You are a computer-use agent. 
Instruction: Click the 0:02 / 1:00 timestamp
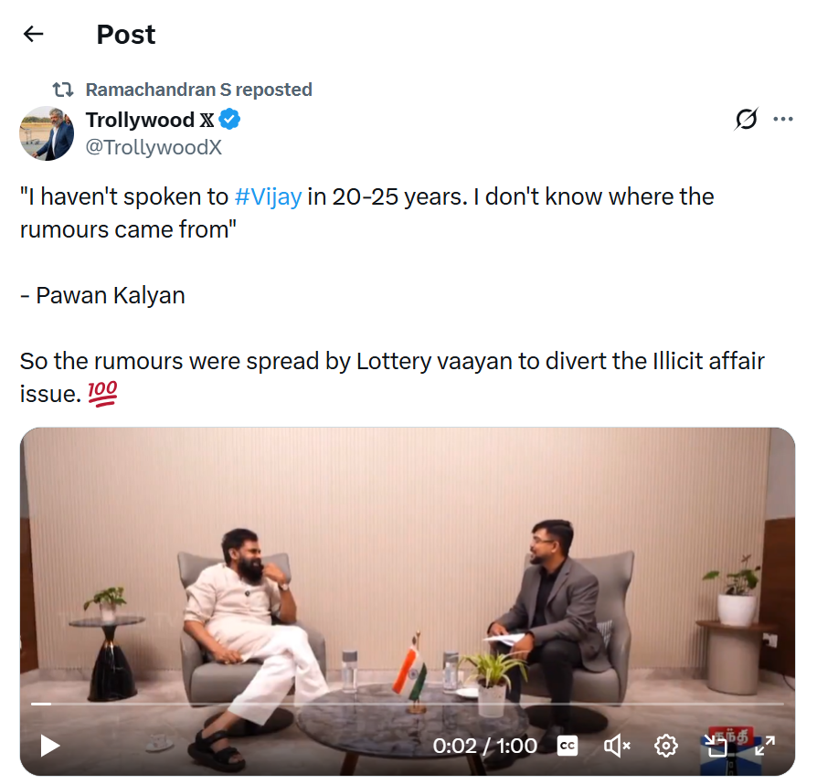(x=484, y=746)
